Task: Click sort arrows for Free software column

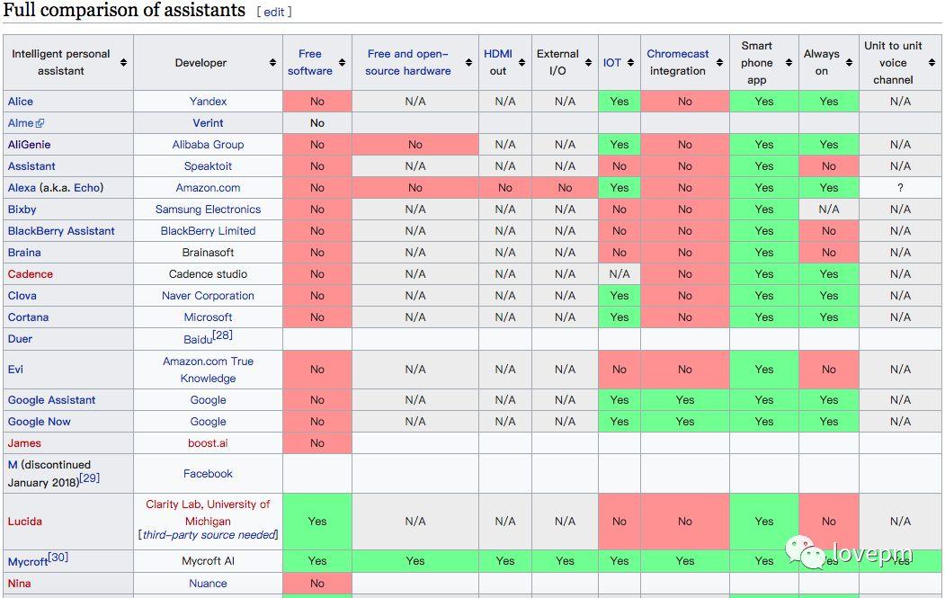Action: (x=343, y=63)
